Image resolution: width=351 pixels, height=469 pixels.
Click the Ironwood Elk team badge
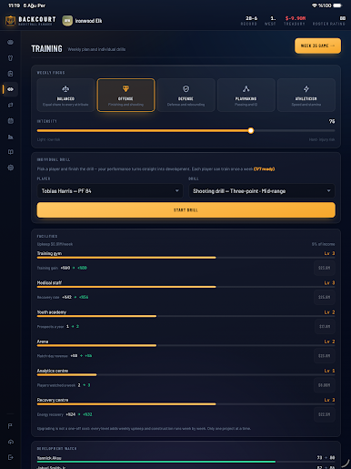(67, 21)
